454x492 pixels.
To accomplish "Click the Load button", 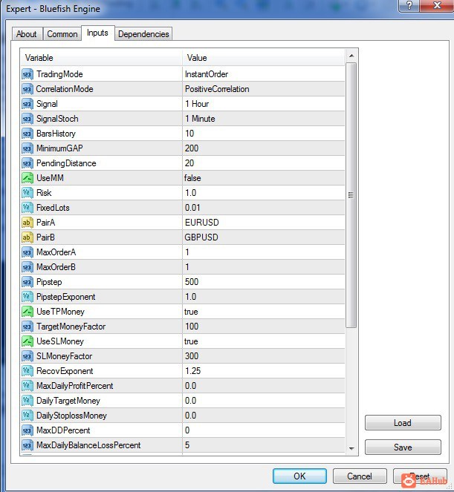I will point(403,423).
